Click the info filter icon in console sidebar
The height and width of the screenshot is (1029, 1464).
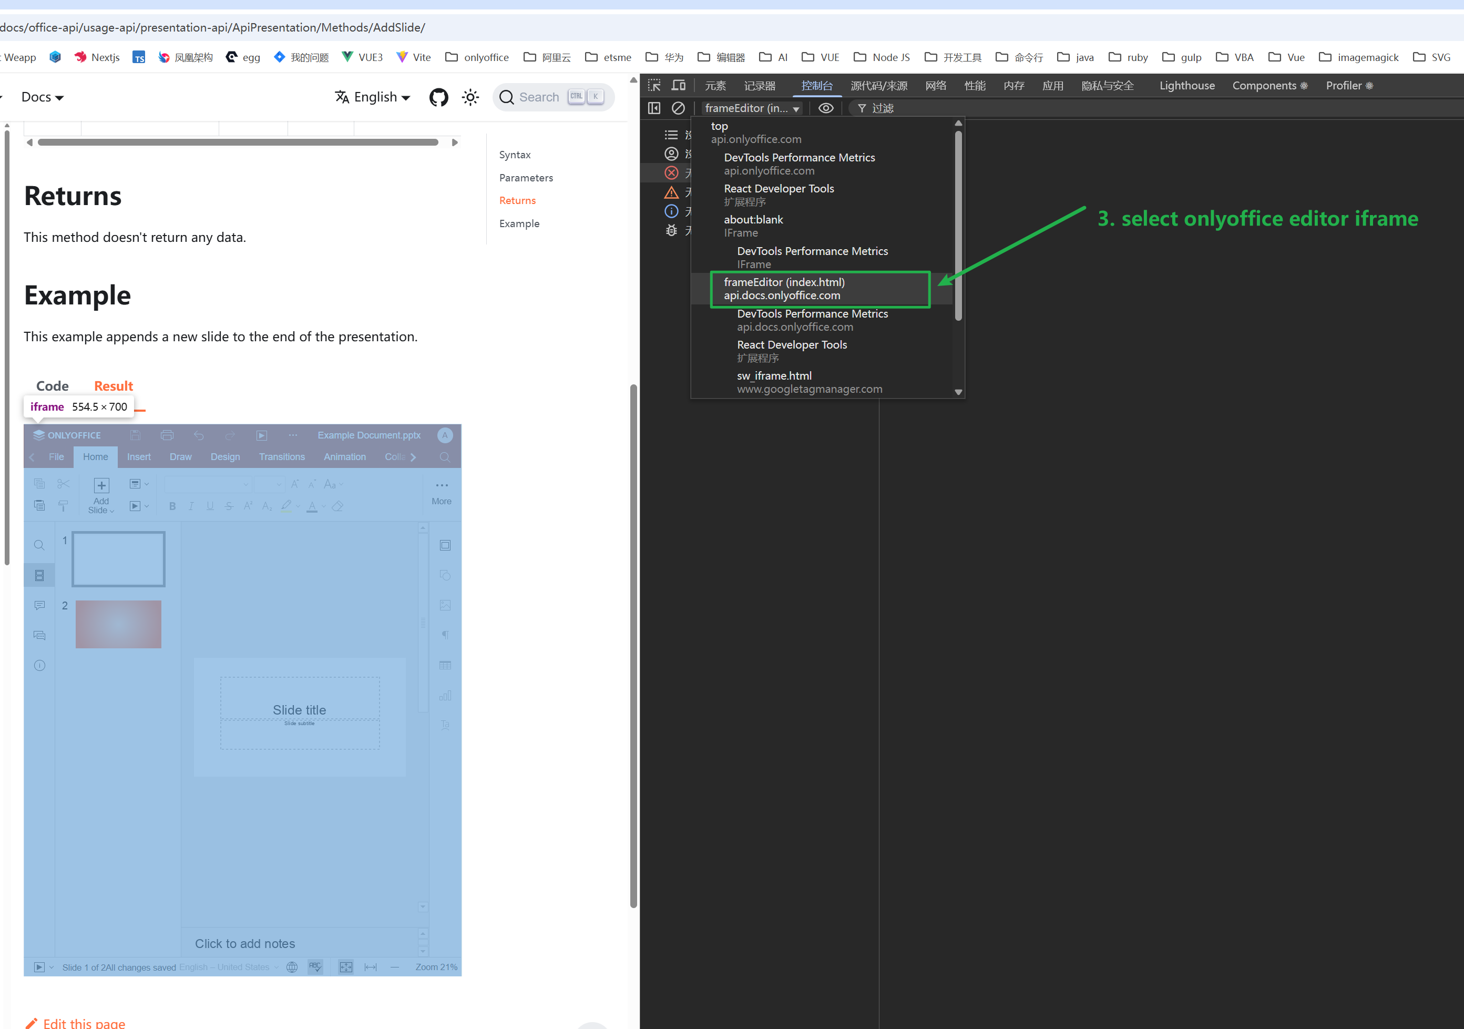(671, 210)
